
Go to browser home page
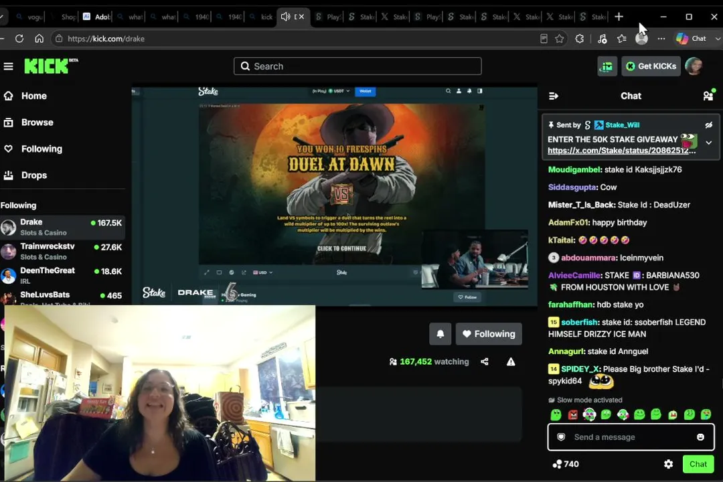[x=39, y=39]
